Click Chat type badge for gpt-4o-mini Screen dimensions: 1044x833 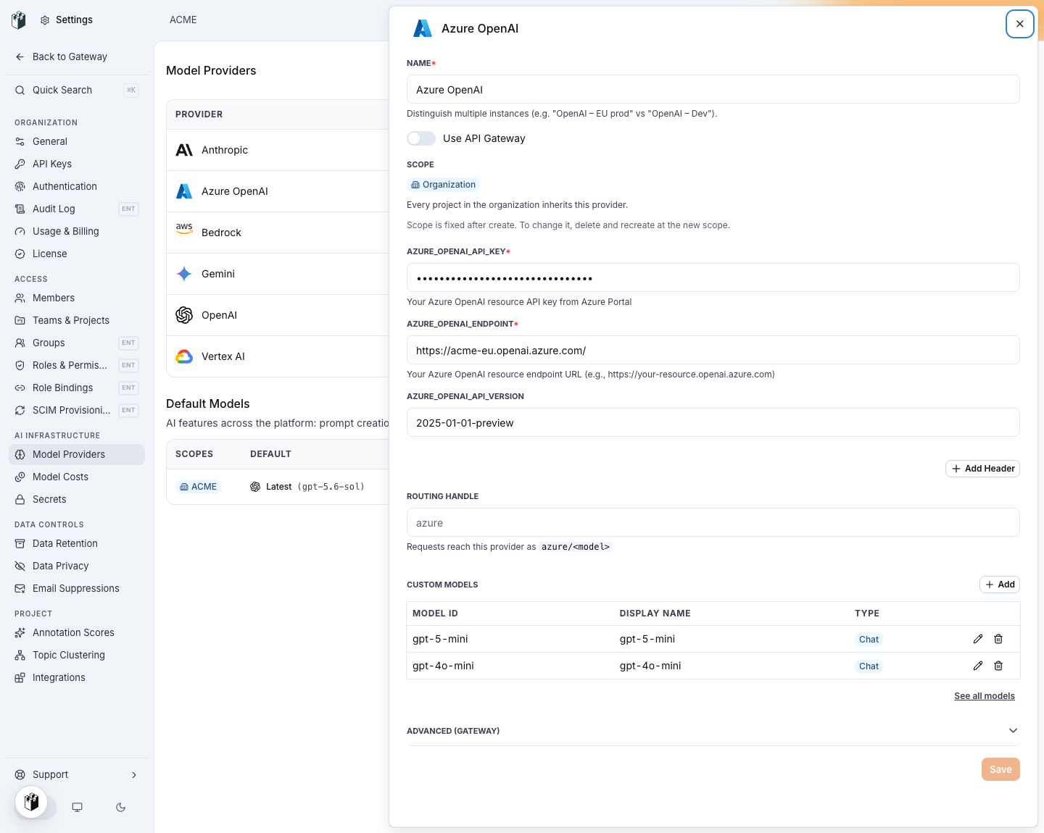point(869,666)
